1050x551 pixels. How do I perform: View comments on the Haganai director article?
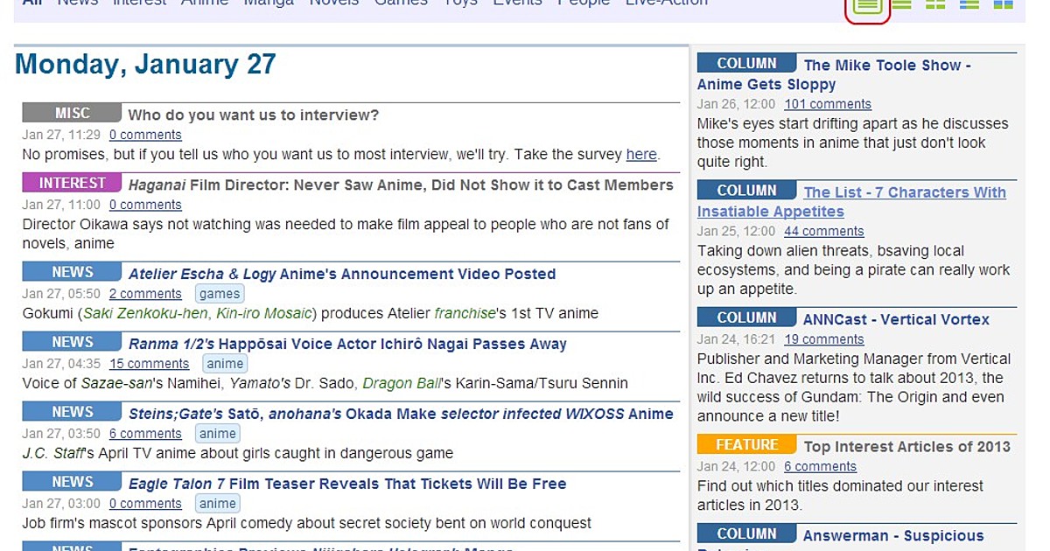click(145, 205)
